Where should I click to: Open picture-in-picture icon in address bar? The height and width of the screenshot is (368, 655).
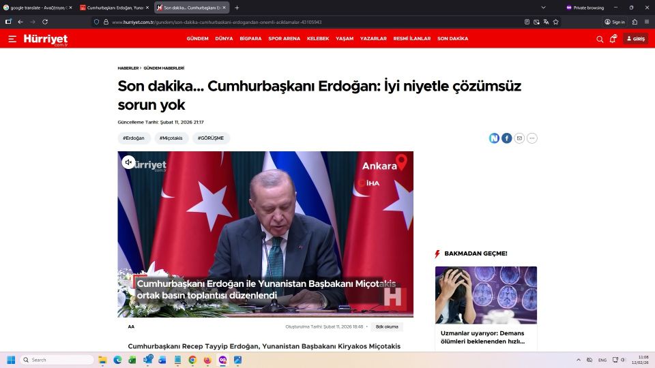[x=536, y=22]
